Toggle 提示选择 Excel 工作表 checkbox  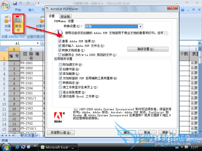pyautogui.click(x=61, y=96)
